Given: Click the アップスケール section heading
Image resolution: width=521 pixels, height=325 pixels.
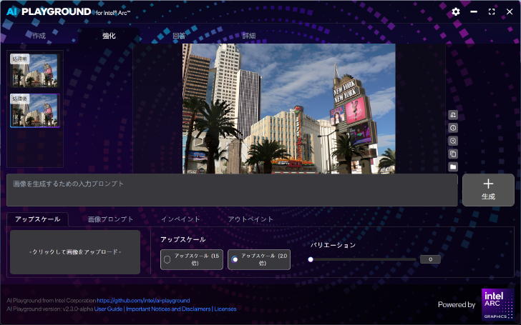Looking at the screenshot, I should (x=182, y=239).
